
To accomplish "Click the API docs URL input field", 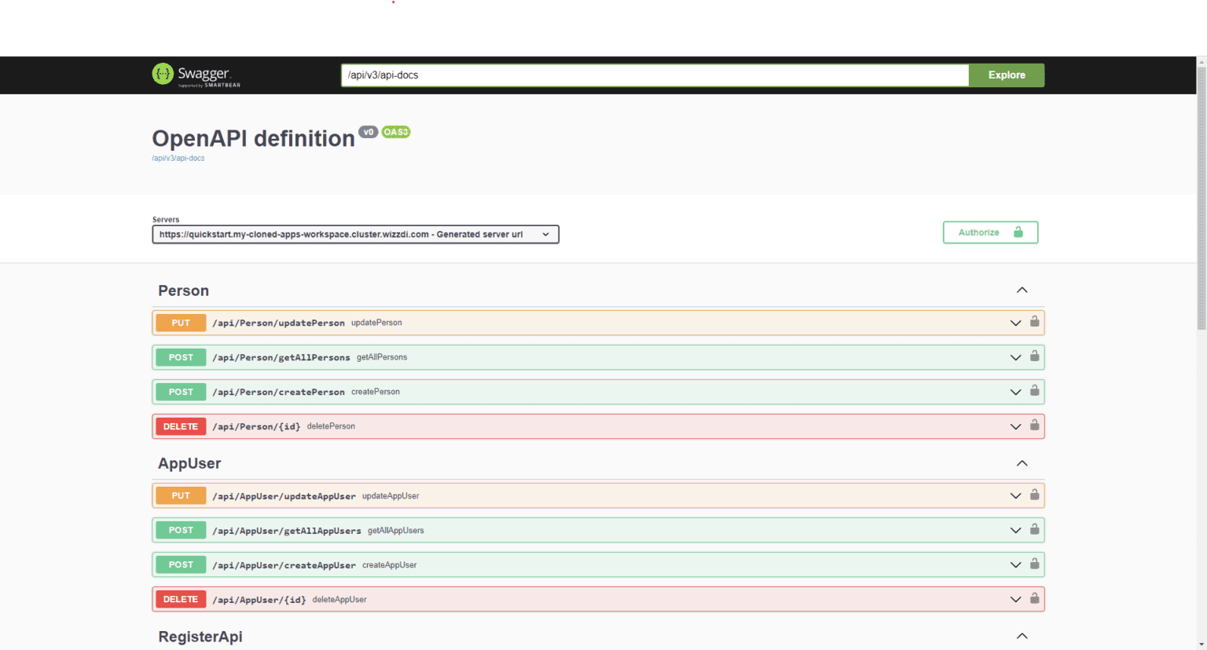I will point(654,75).
